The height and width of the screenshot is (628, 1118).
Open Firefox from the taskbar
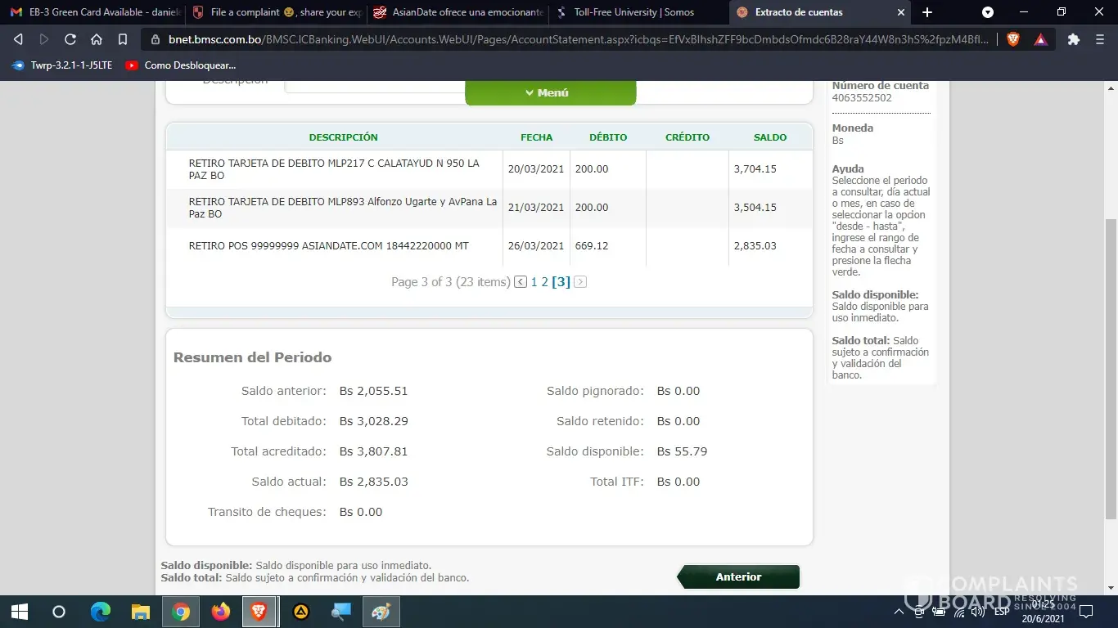(x=220, y=612)
